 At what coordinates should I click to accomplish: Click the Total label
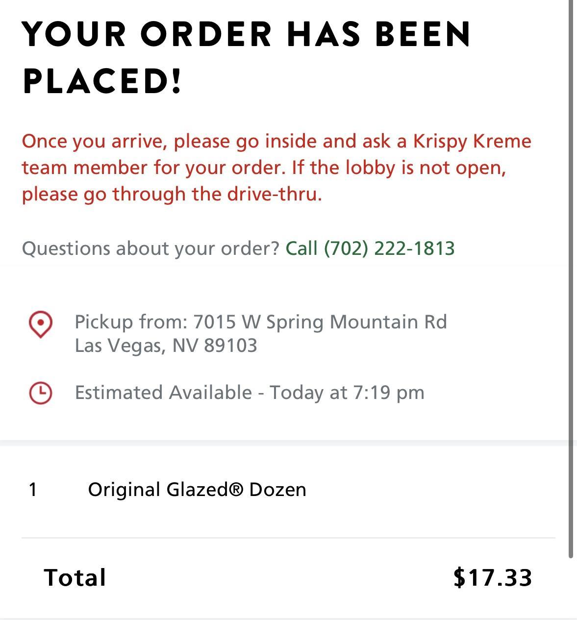pos(75,577)
